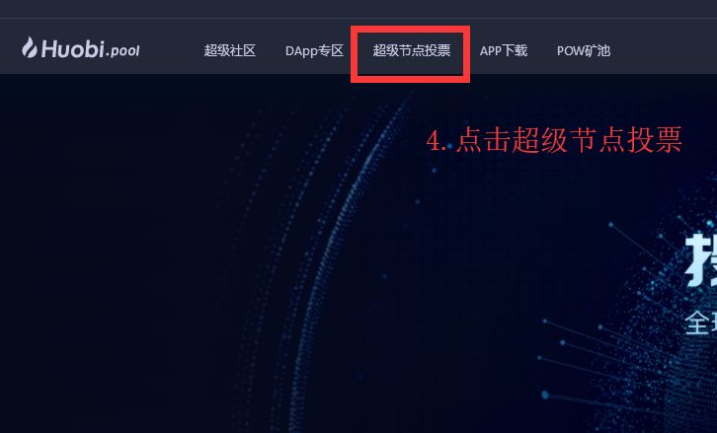The height and width of the screenshot is (433, 717).
Task: Click the red annotation text 点击超级节点投票
Action: [x=569, y=140]
